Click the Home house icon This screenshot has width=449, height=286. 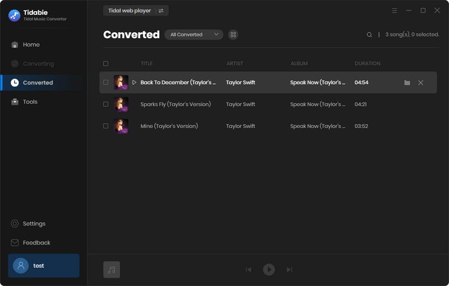15,45
